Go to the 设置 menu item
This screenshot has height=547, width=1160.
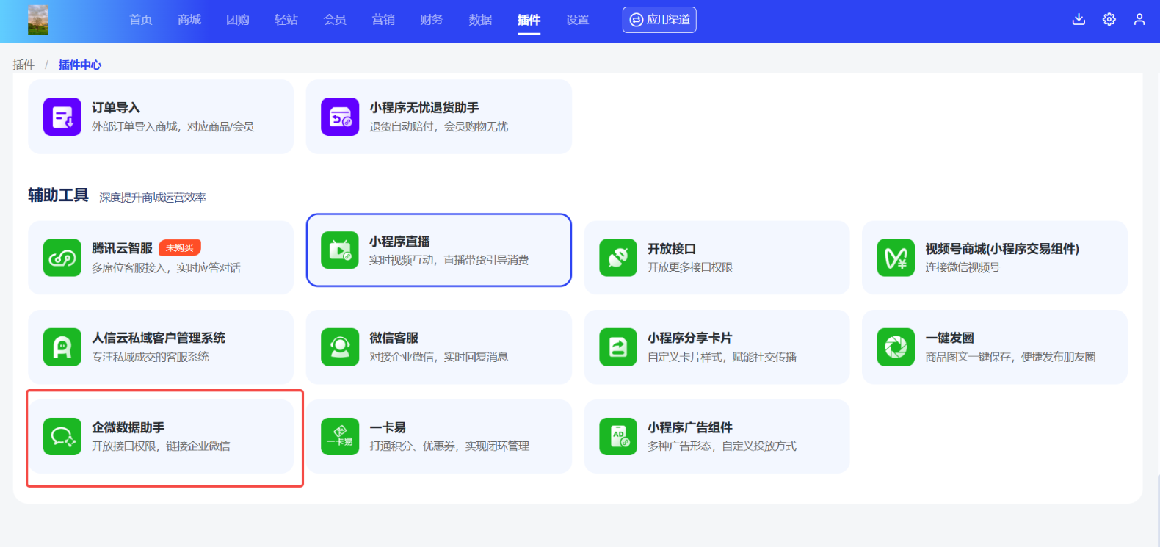[578, 20]
